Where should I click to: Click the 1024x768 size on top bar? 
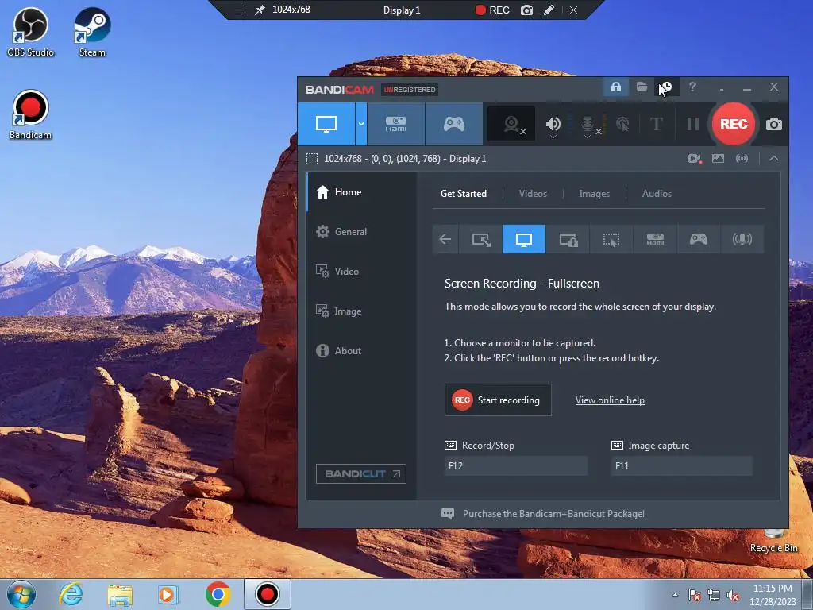coord(291,10)
